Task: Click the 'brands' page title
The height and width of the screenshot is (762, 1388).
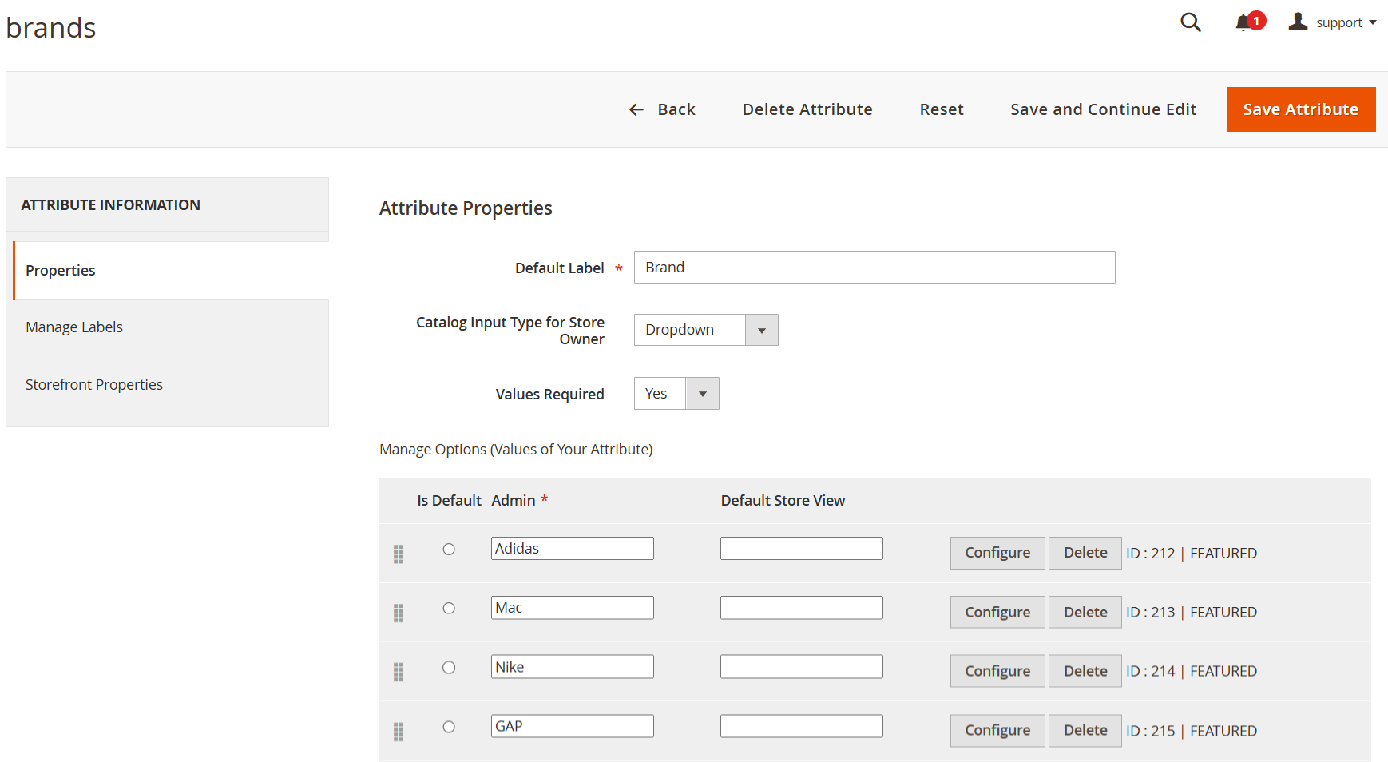Action: coord(51,28)
